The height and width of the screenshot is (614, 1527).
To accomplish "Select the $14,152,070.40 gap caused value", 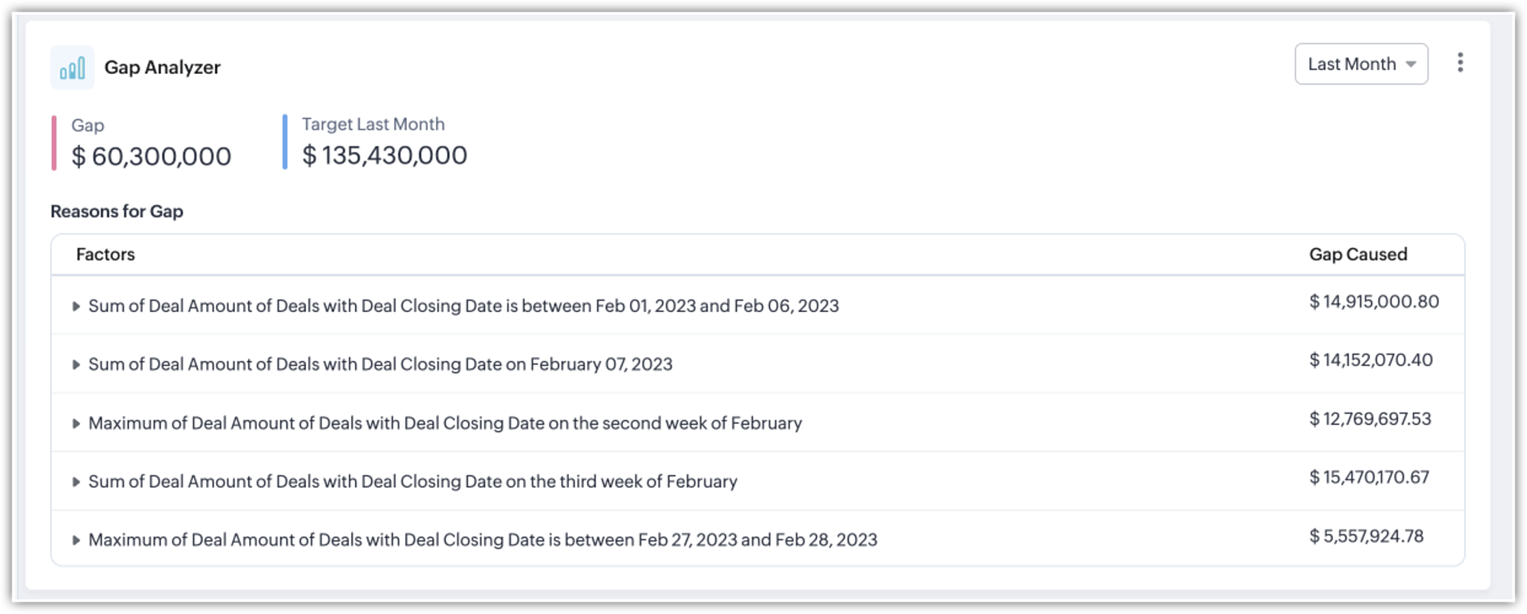I will tap(1370, 360).
